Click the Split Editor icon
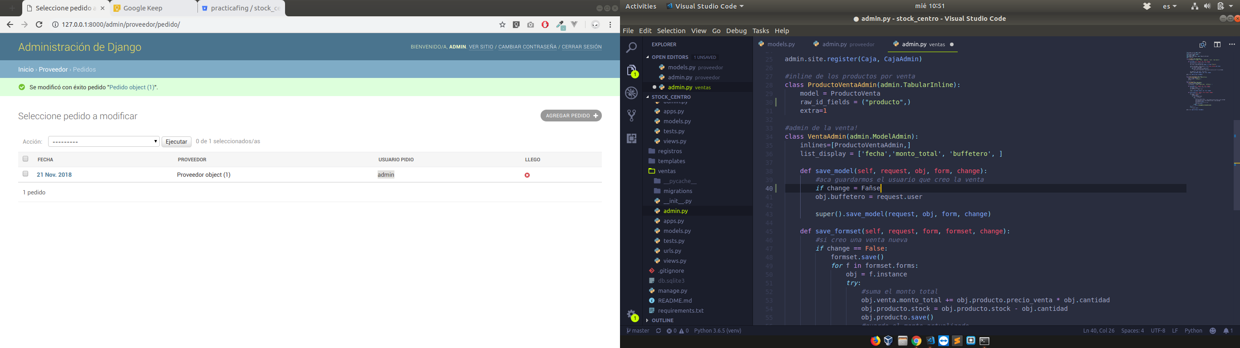Image resolution: width=1240 pixels, height=348 pixels. pos(1217,44)
